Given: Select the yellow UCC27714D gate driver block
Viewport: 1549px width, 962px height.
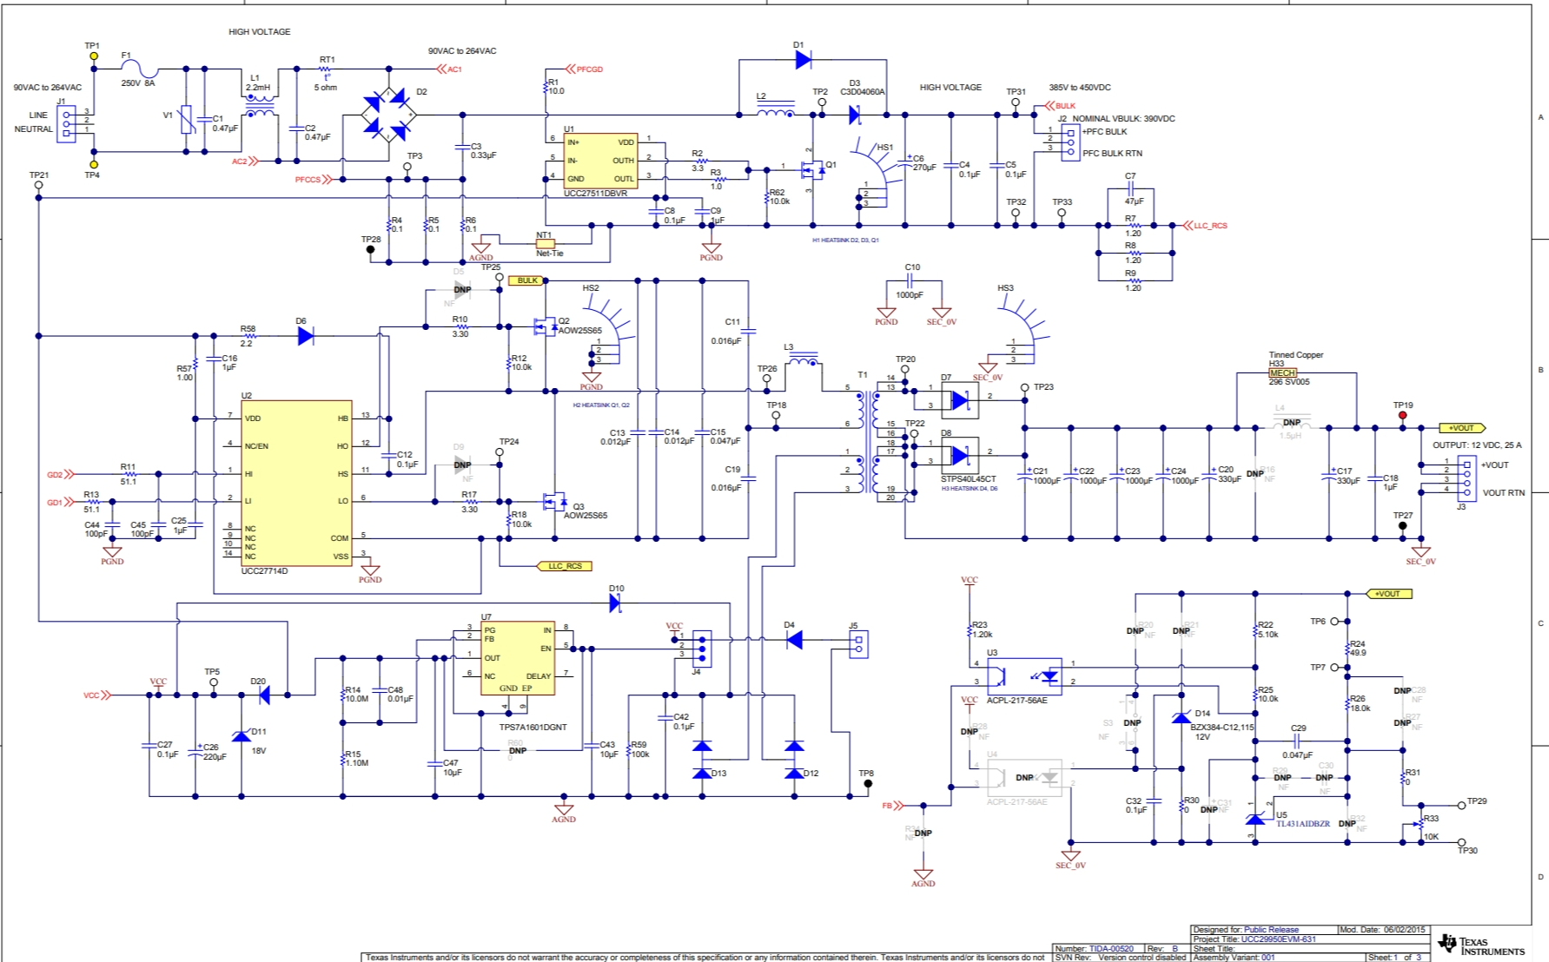Looking at the screenshot, I should coord(296,483).
